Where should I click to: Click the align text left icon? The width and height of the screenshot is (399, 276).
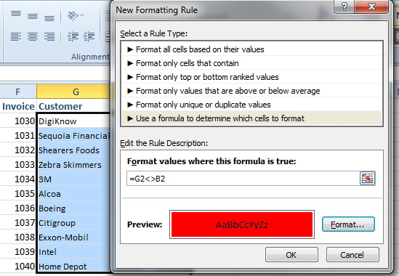point(16,36)
